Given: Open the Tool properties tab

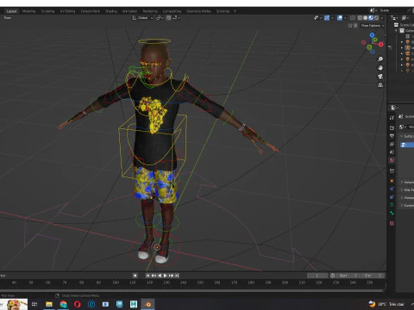Looking at the screenshot, I should pos(392,118).
